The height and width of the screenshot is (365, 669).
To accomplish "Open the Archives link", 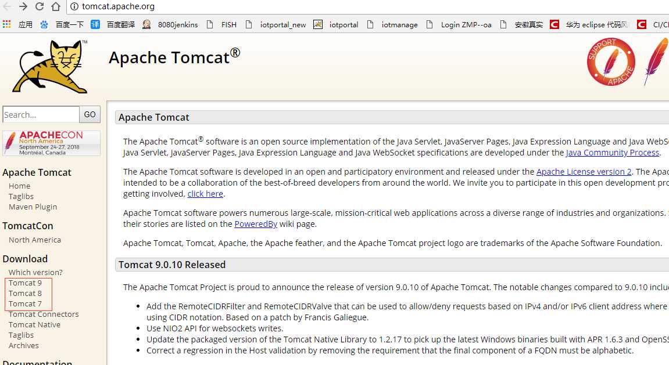I will [x=23, y=345].
